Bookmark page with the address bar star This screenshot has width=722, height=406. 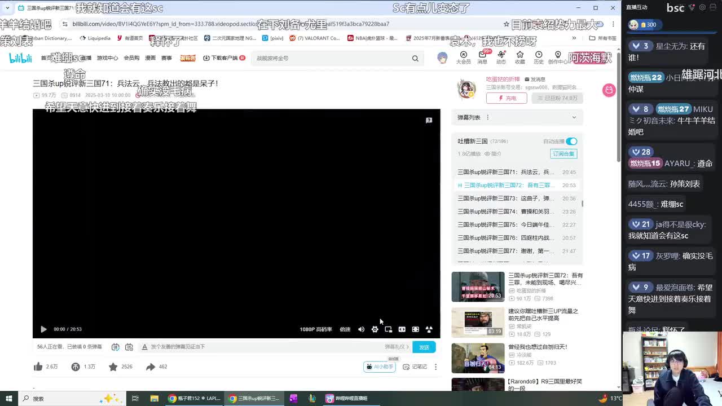point(506,24)
